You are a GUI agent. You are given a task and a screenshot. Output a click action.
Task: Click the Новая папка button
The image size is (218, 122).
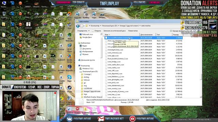(133, 31)
